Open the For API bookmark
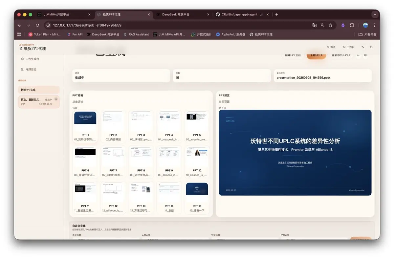The image size is (394, 258). click(x=75, y=34)
